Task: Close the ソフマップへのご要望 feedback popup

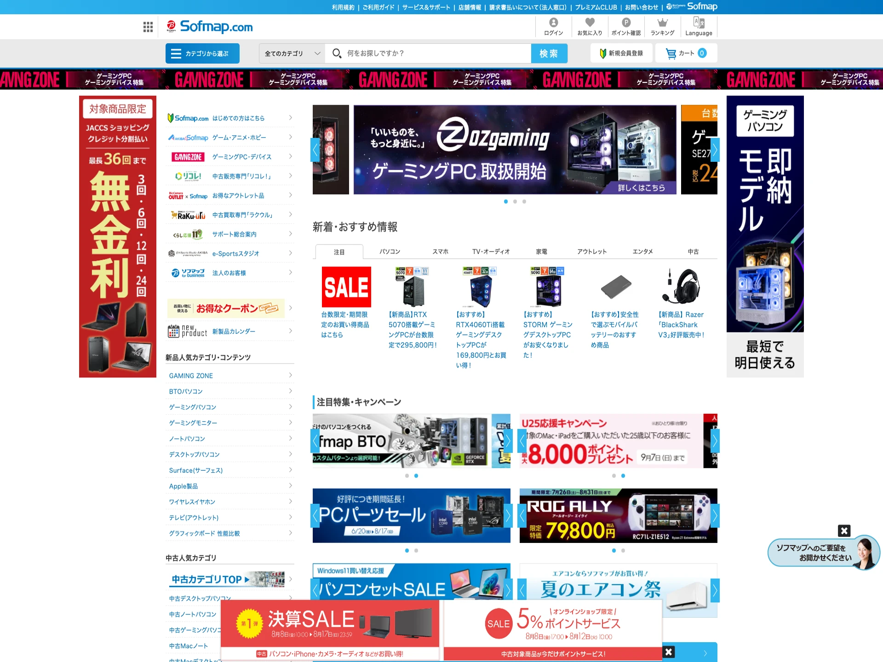Action: pyautogui.click(x=844, y=531)
